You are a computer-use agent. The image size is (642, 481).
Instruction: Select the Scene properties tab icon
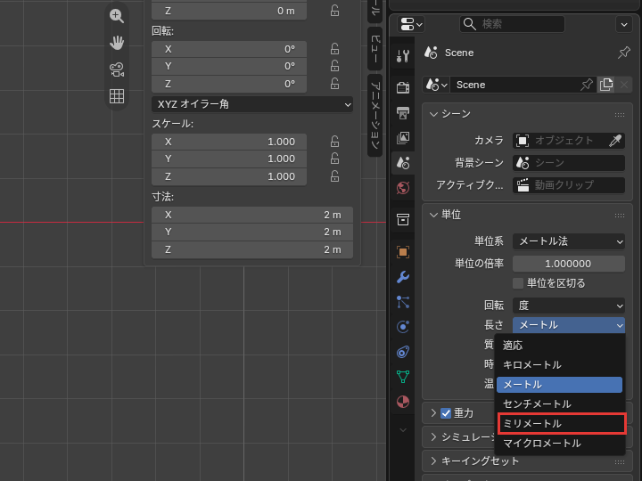[x=403, y=163]
